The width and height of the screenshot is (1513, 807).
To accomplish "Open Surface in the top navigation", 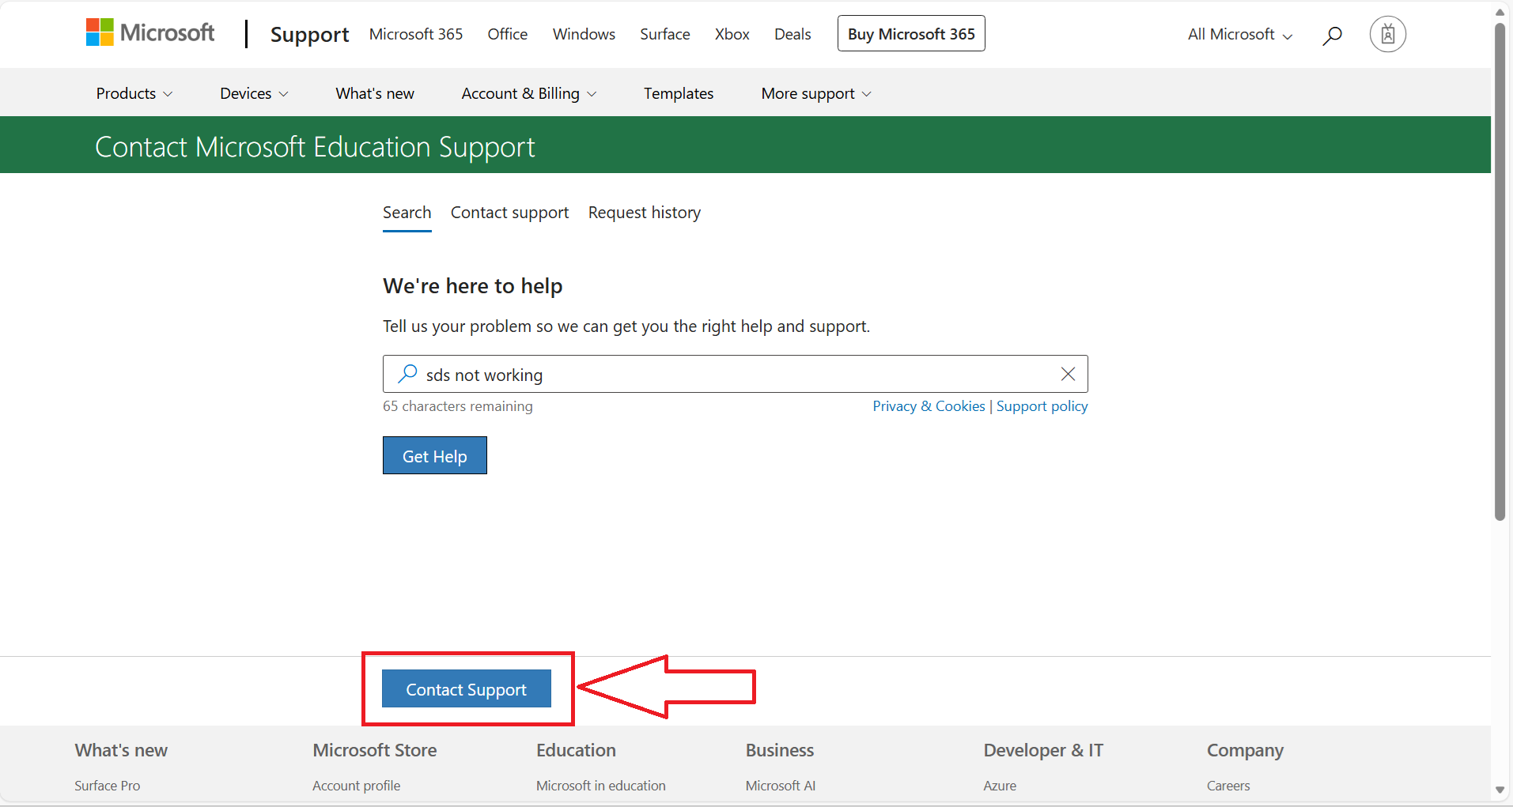I will tap(665, 34).
